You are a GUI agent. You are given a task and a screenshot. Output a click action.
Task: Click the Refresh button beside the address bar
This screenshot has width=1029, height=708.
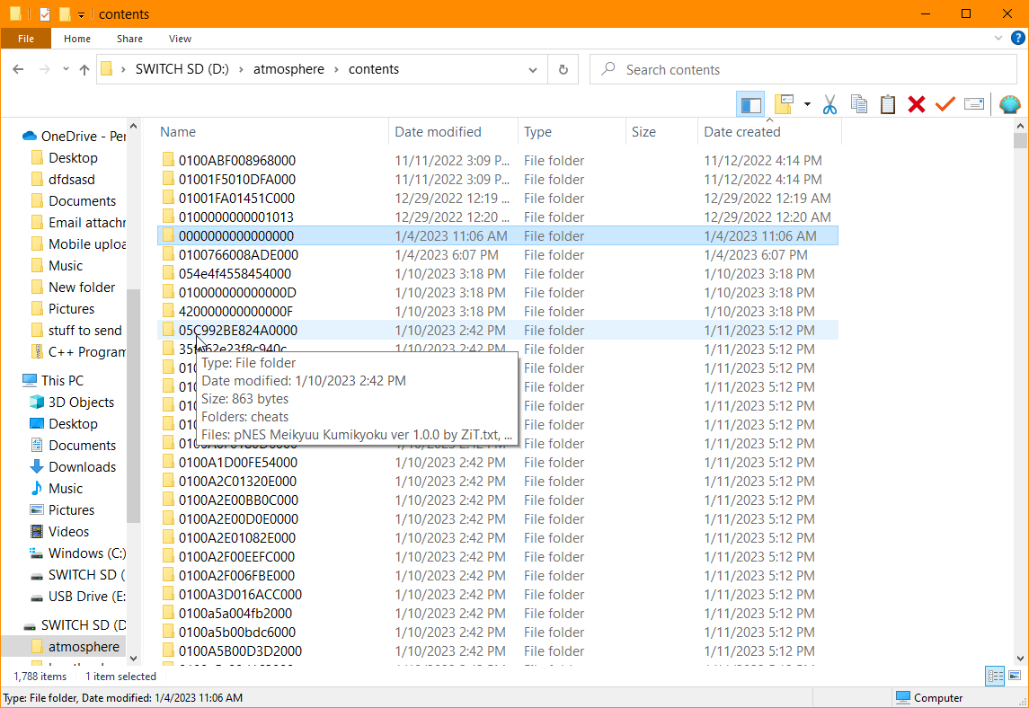point(563,69)
